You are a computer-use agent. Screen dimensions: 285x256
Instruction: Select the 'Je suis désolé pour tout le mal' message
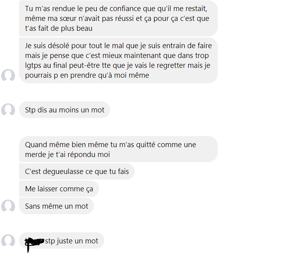point(118,60)
